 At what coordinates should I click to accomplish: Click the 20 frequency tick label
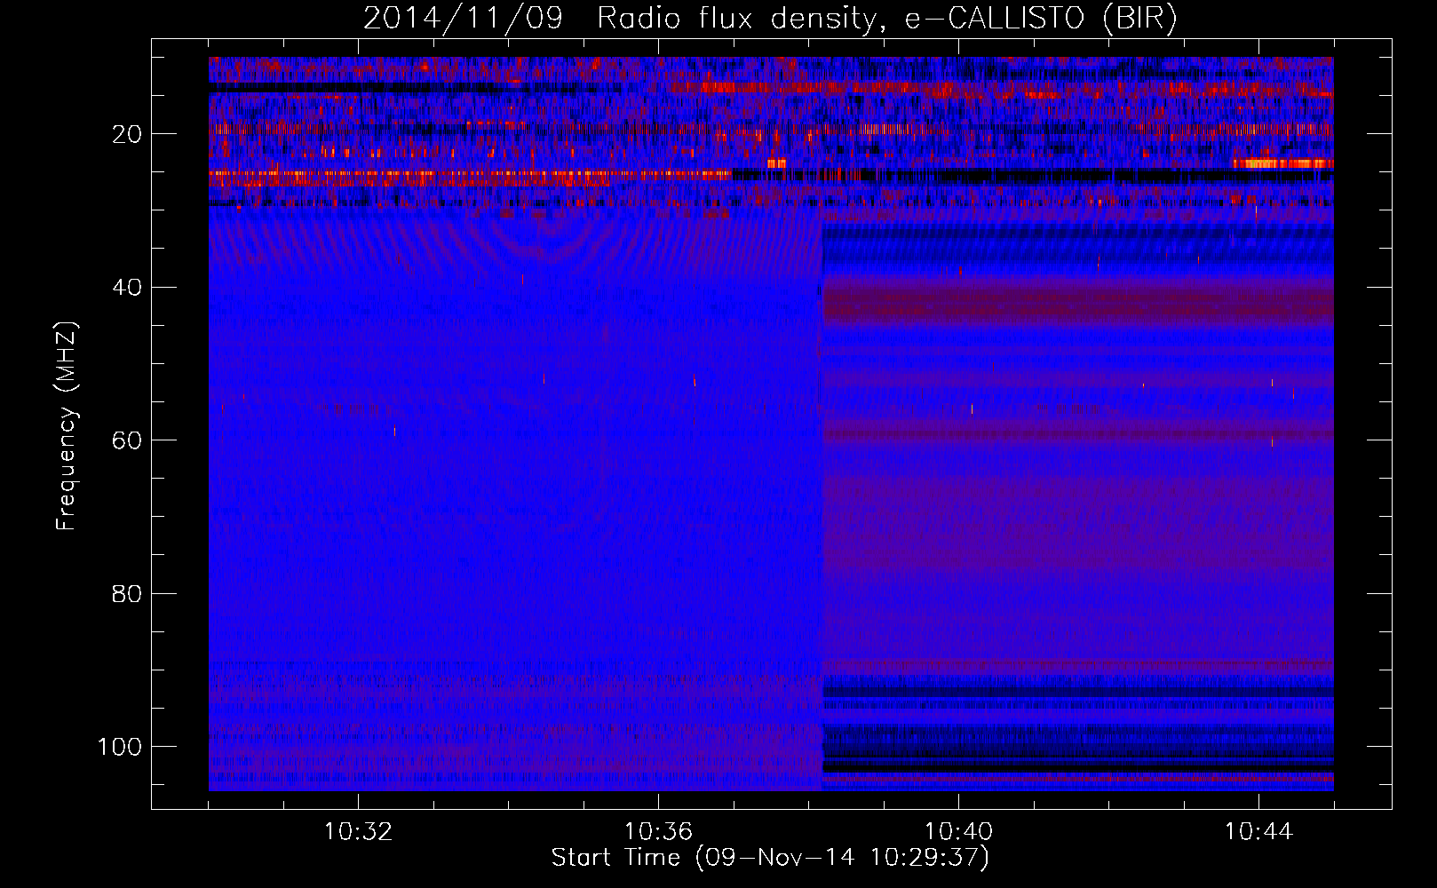point(128,134)
